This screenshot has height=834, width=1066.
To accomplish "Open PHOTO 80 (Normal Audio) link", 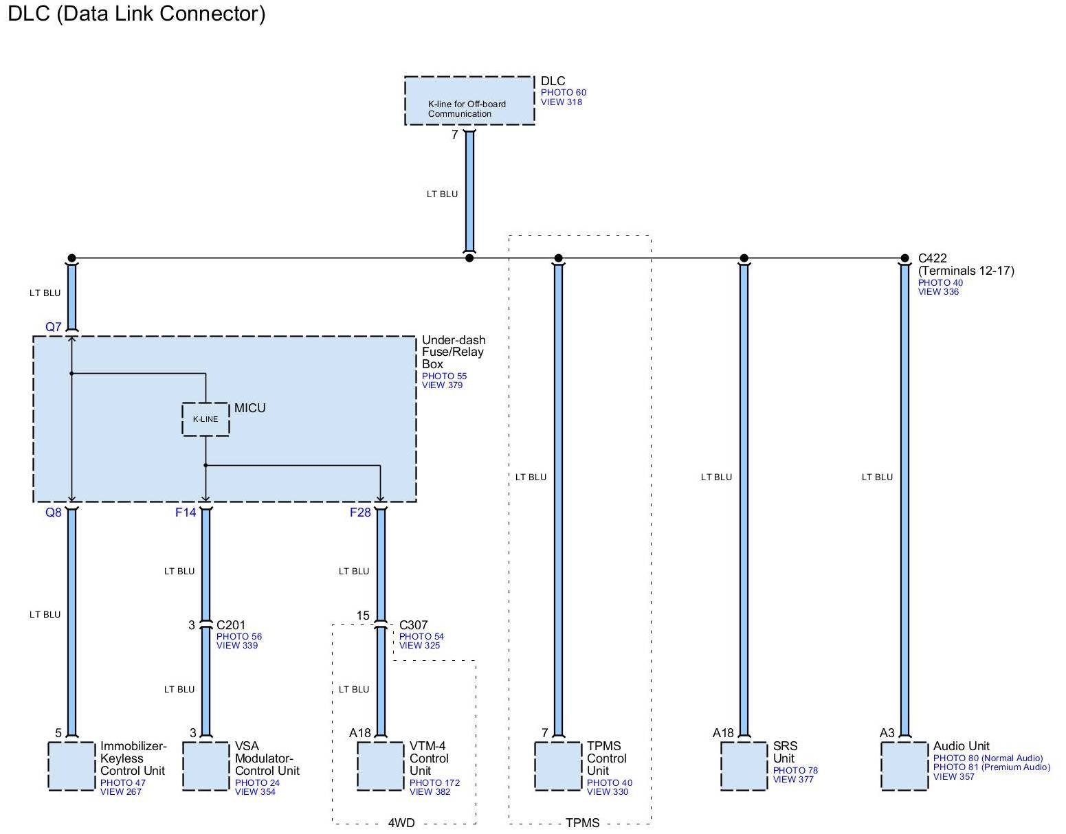I will [988, 758].
